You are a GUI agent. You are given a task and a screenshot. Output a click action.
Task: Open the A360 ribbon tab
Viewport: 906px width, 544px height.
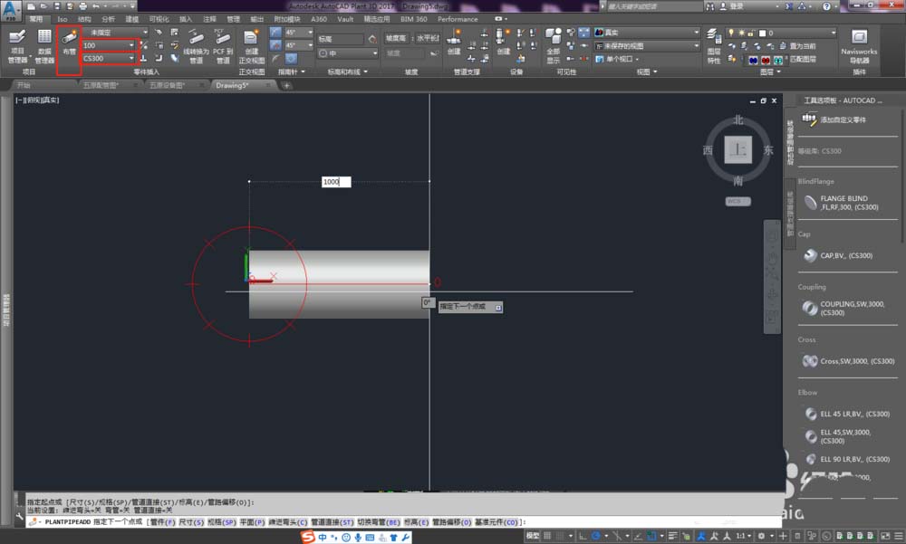(x=319, y=19)
